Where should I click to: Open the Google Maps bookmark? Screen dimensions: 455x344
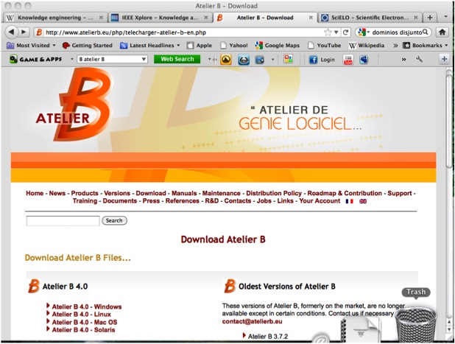coord(277,45)
